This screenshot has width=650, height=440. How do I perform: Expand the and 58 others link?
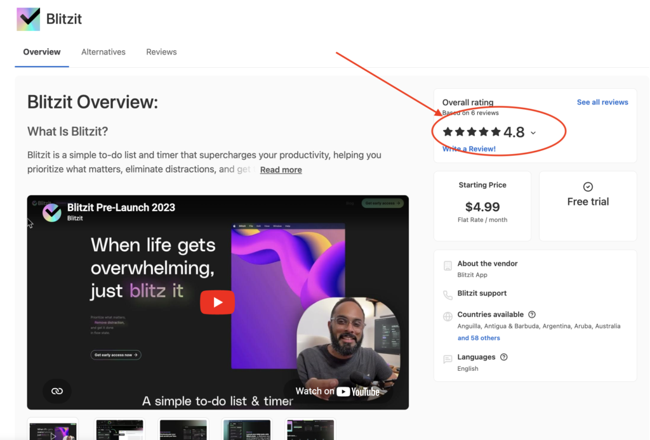479,338
